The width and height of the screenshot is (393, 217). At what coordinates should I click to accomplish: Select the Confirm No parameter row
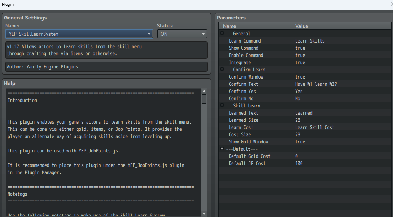(305, 99)
